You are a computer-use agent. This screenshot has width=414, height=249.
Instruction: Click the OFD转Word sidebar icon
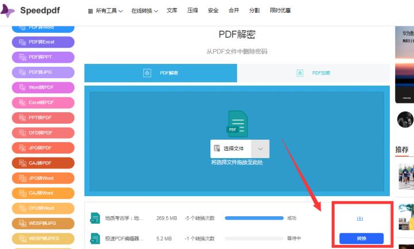coord(22,208)
